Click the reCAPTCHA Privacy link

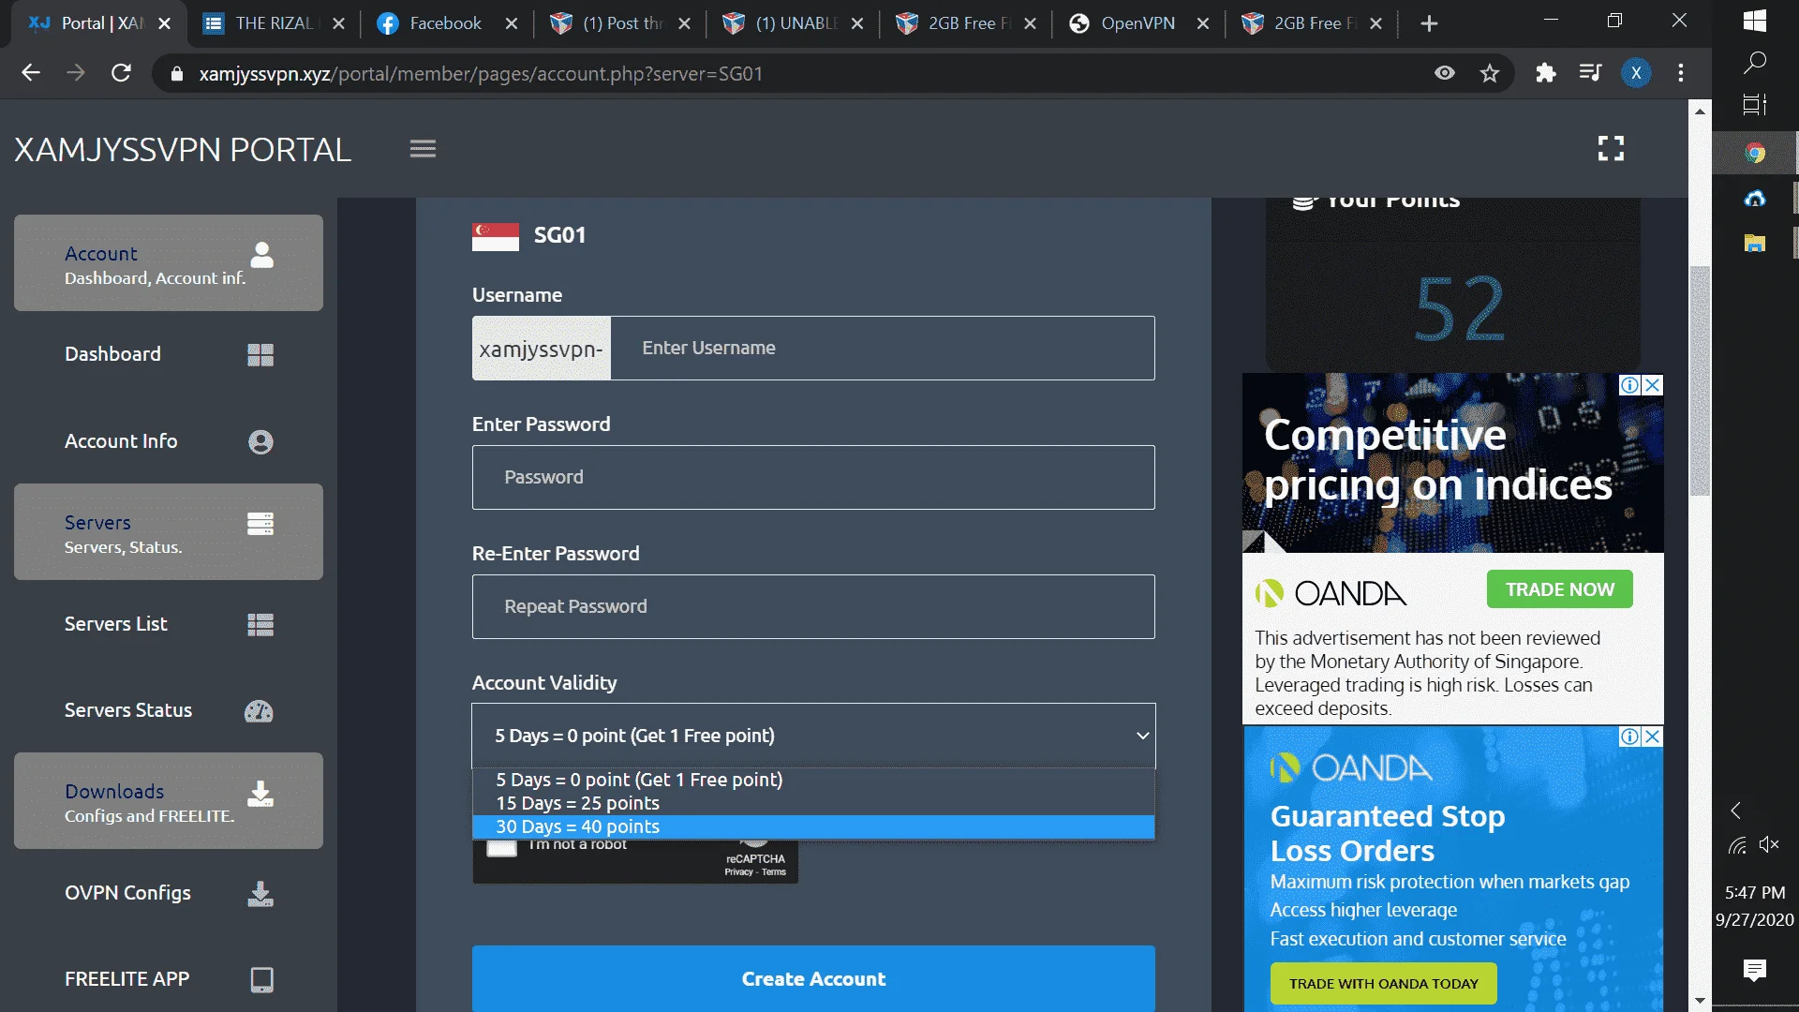point(738,872)
